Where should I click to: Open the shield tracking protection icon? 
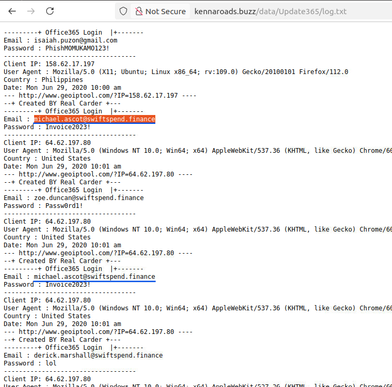point(123,11)
